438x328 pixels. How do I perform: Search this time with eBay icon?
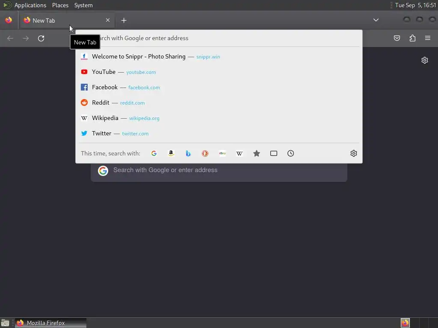pos(222,153)
